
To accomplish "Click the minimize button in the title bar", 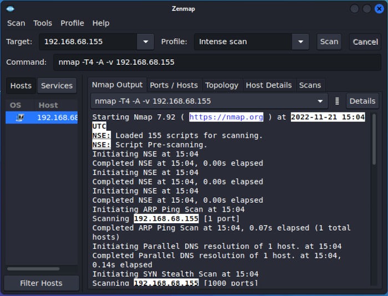I will pos(355,9).
